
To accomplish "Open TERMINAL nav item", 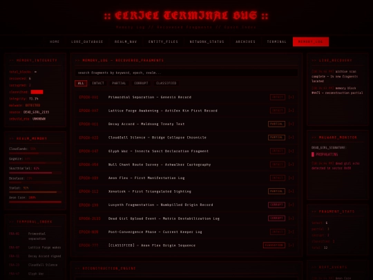I will click(277, 41).
